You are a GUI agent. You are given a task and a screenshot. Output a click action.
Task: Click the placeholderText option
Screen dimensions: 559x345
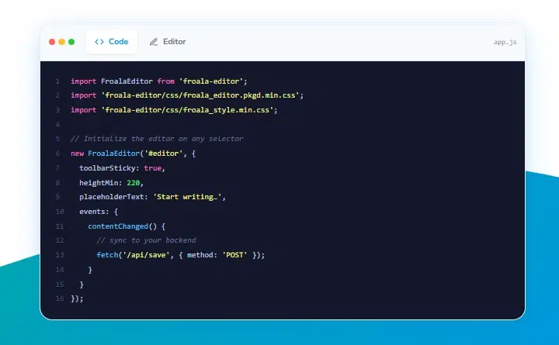click(111, 197)
